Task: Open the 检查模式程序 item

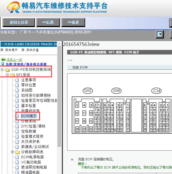Action: 32,136
